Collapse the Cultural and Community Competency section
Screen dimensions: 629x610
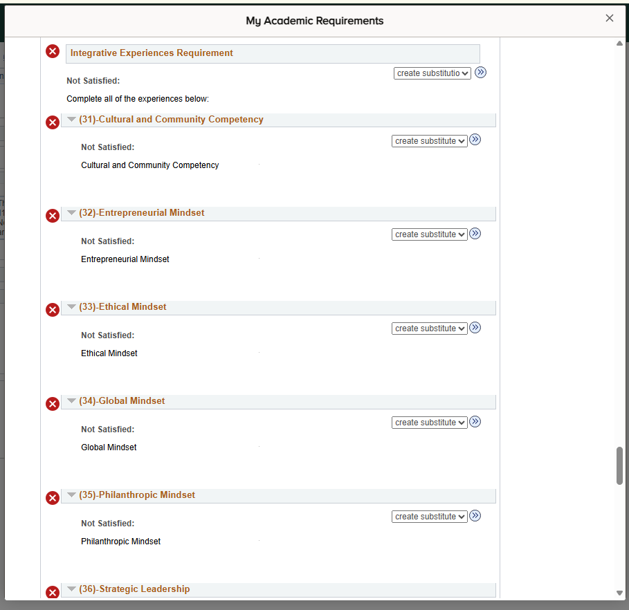click(71, 120)
